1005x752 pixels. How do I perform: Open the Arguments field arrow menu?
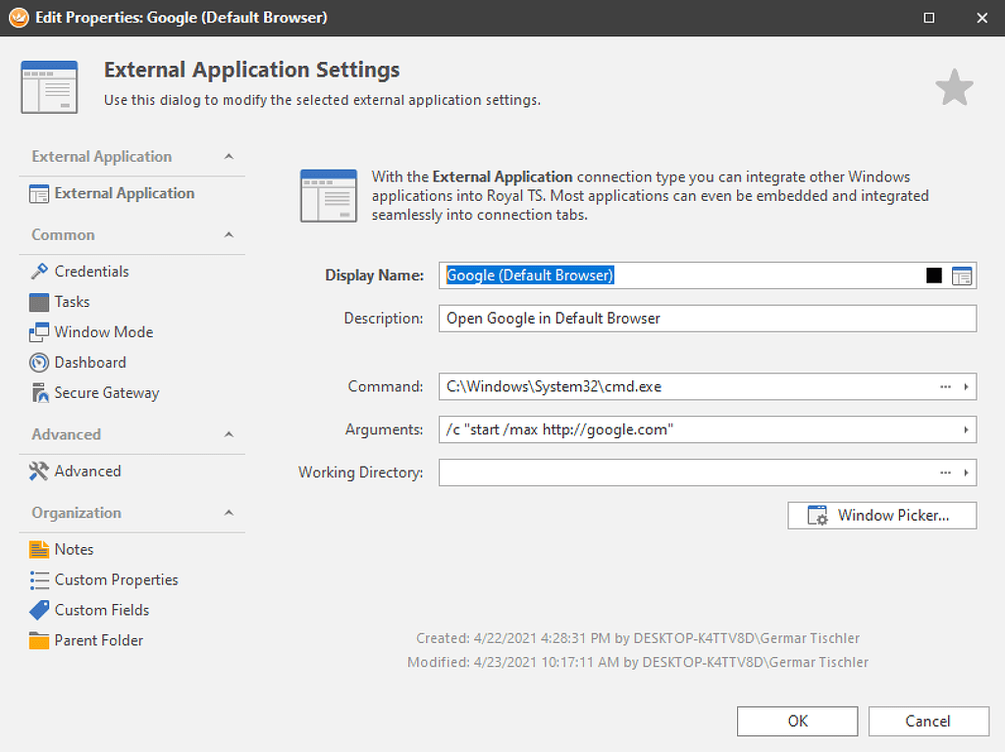click(x=966, y=429)
